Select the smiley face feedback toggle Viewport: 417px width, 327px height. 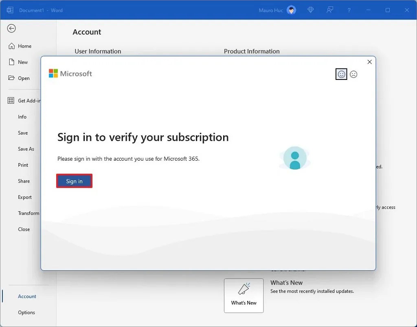pyautogui.click(x=341, y=74)
